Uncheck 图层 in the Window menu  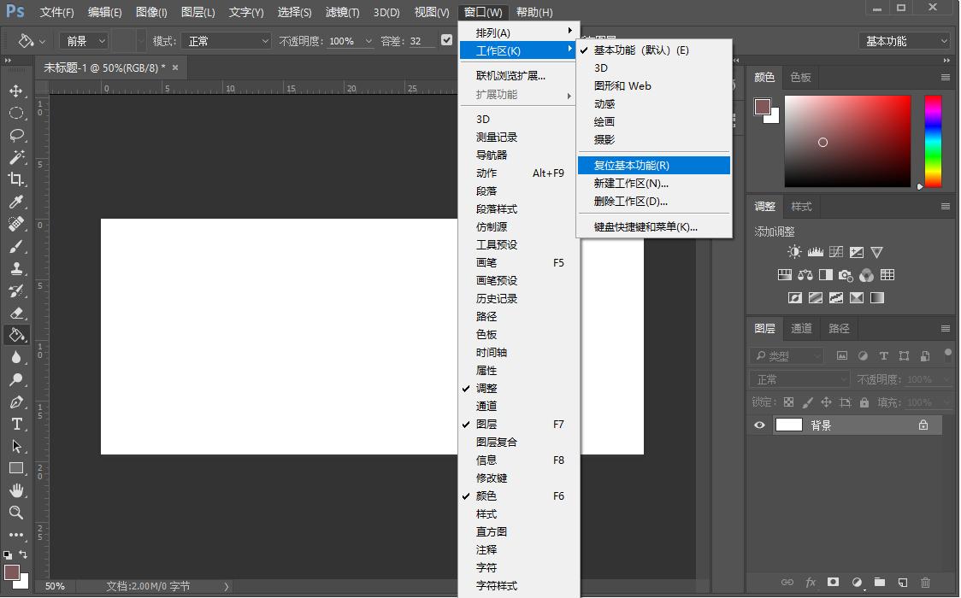pyautogui.click(x=486, y=424)
